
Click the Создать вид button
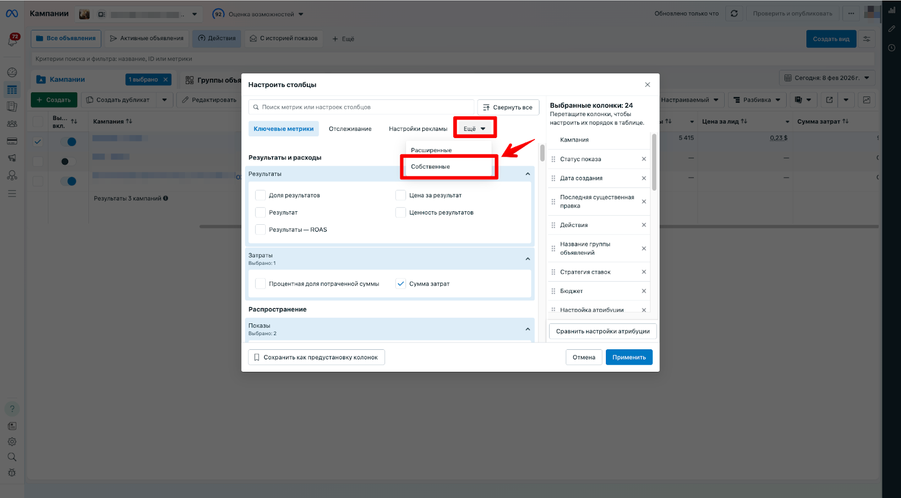(831, 39)
